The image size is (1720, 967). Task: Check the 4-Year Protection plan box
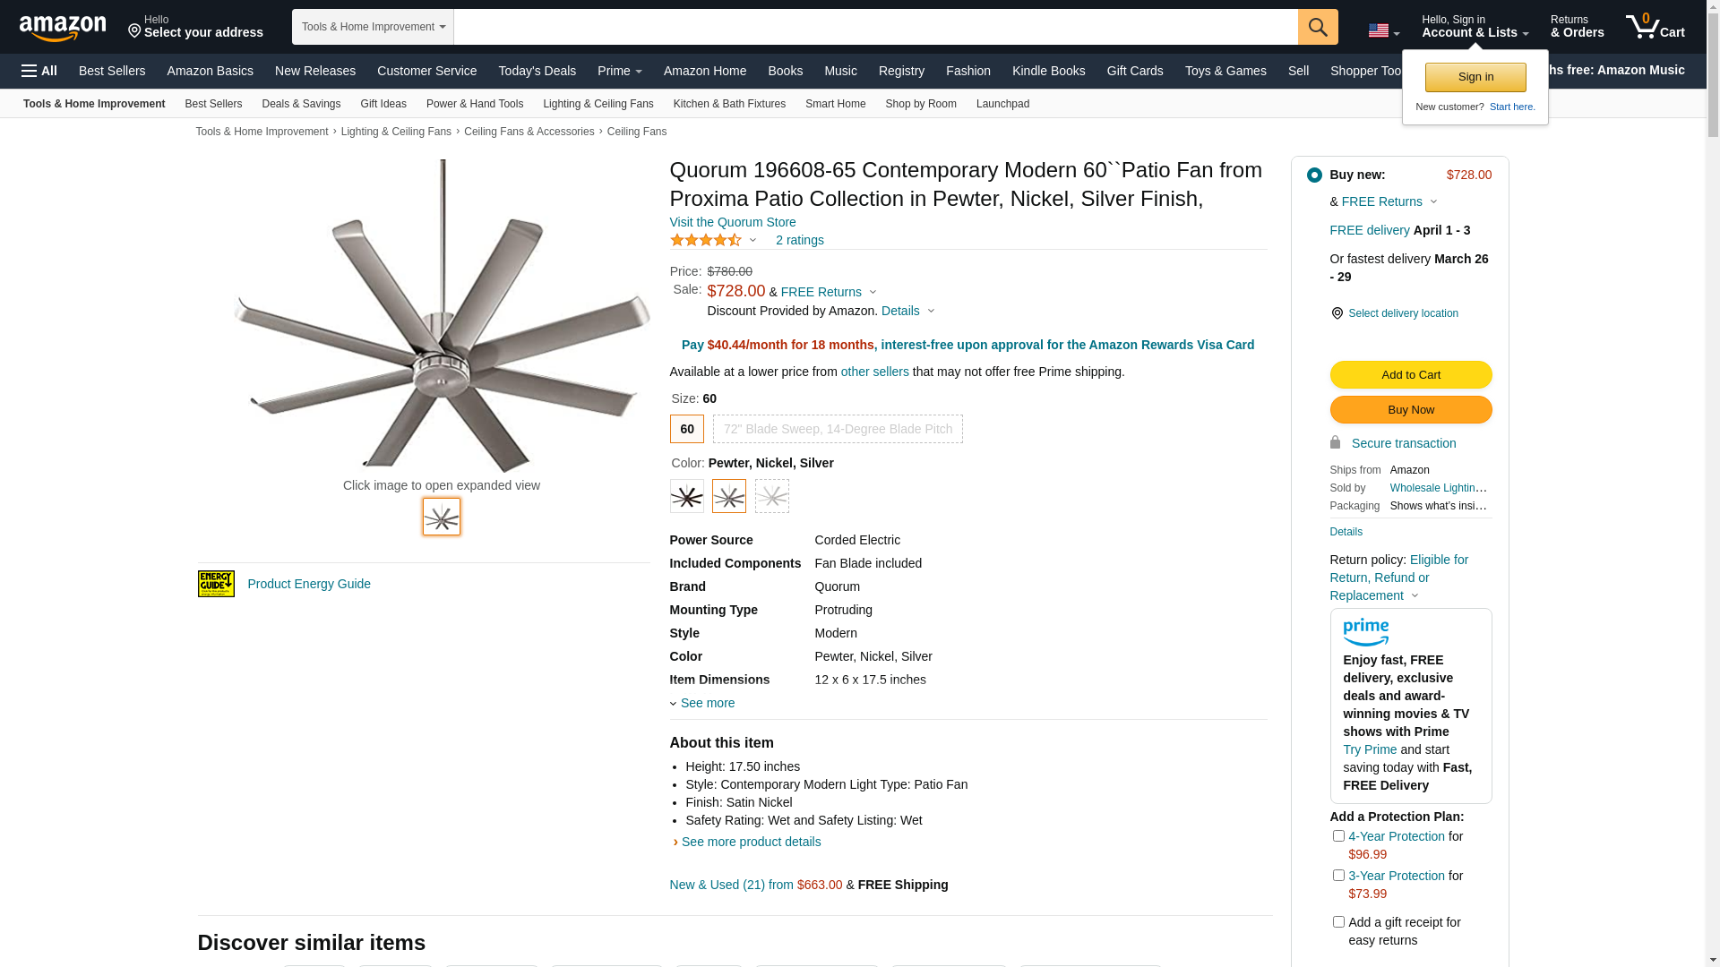point(1338,836)
